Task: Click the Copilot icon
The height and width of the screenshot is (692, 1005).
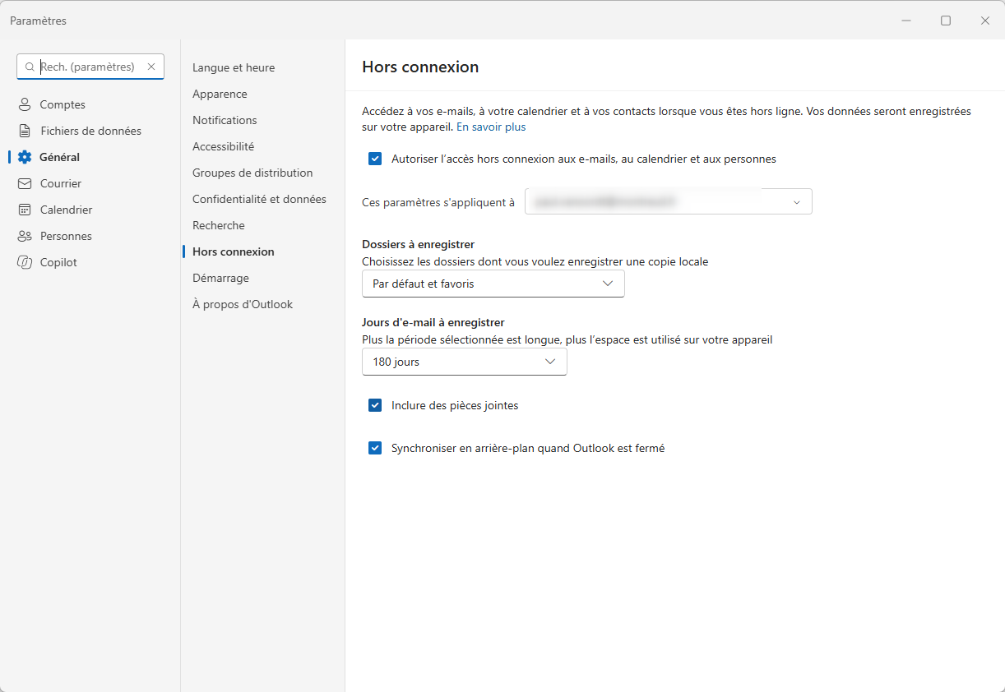Action: (25, 262)
